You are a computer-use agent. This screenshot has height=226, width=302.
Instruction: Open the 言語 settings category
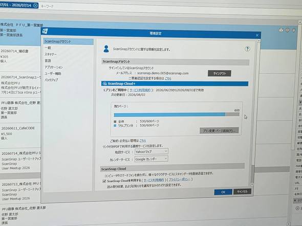pos(48,60)
